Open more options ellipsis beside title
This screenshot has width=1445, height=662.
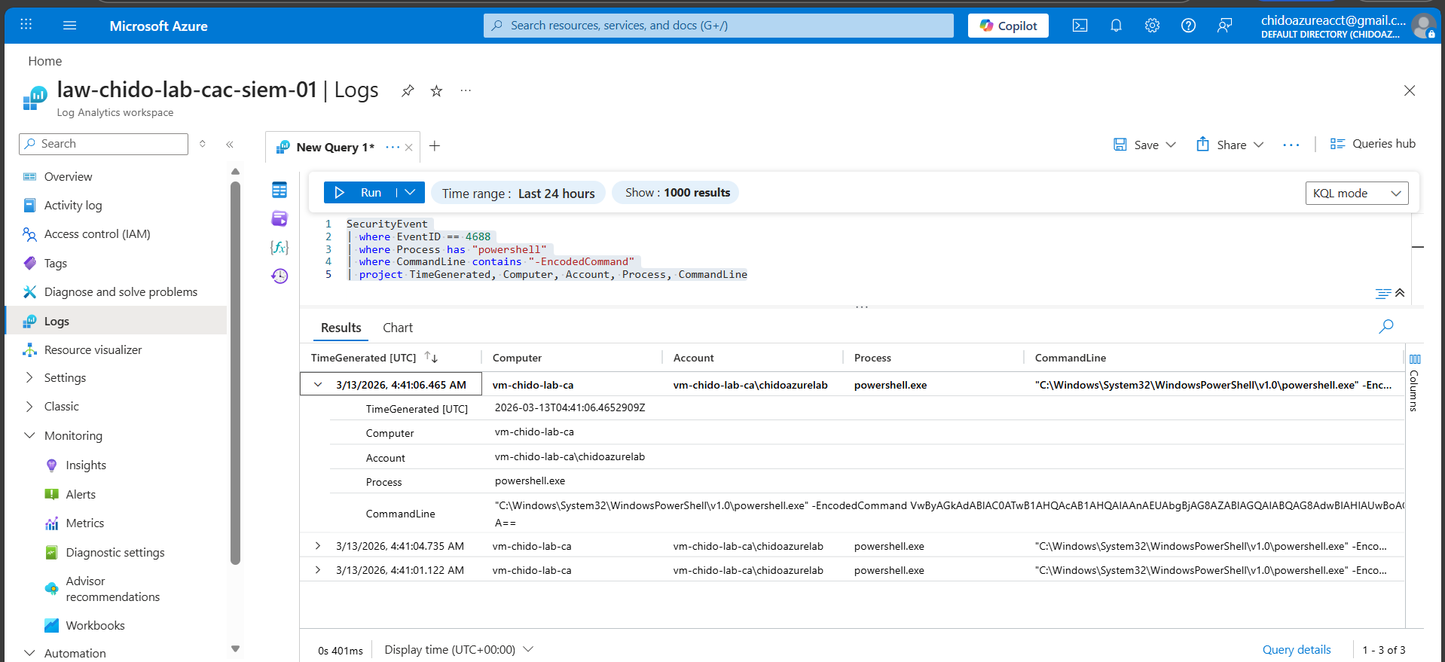click(x=466, y=90)
